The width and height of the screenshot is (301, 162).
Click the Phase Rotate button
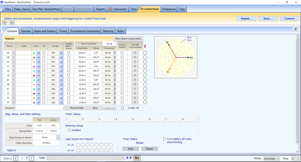click(76, 108)
